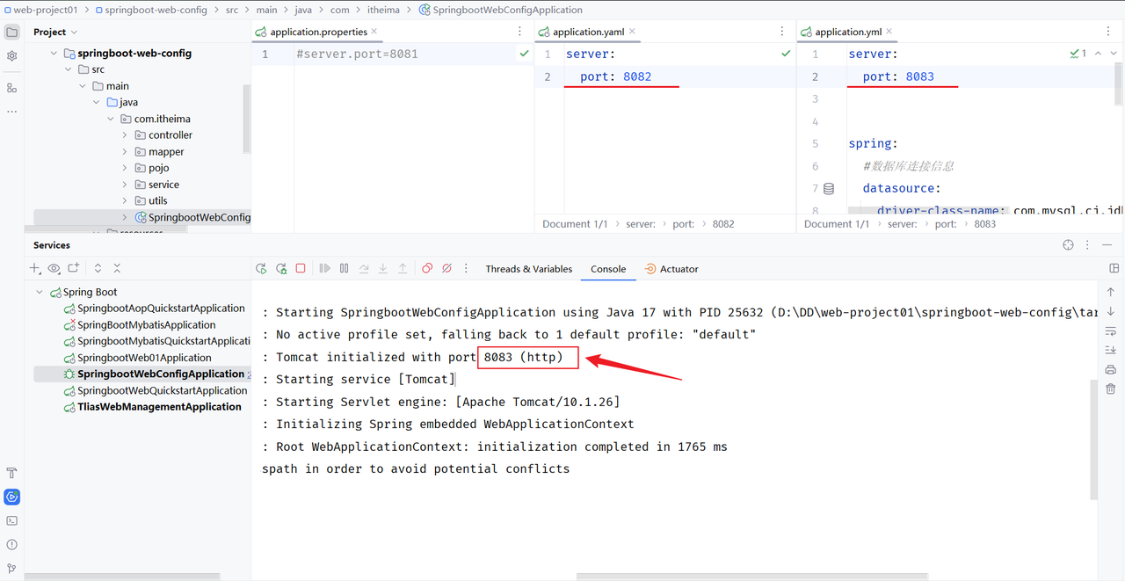Viewport: 1125px width, 581px height.
Task: Toggle soft-wrap in console
Action: pyautogui.click(x=1111, y=331)
